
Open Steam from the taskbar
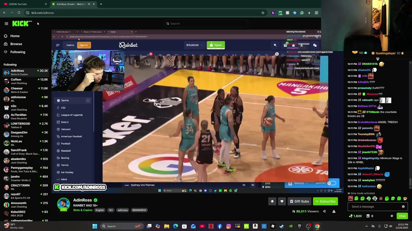tap(282, 226)
